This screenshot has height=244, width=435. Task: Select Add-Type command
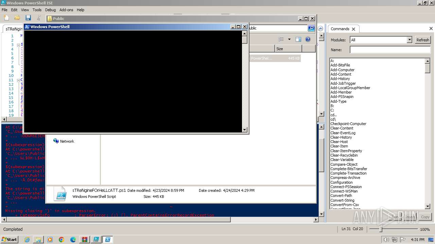(x=338, y=101)
